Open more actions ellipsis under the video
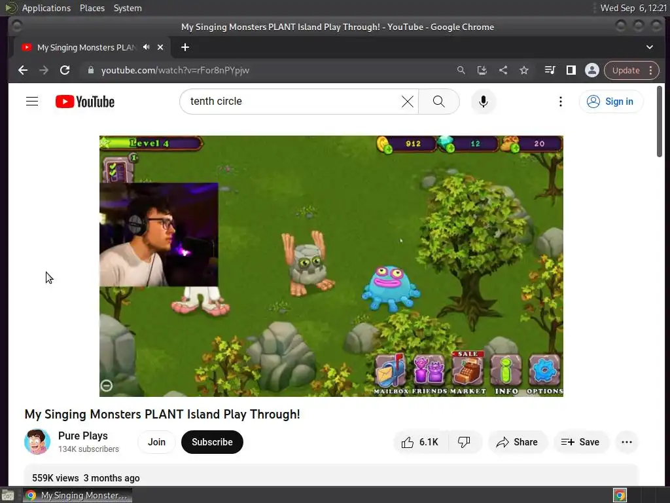670x503 pixels. [x=627, y=442]
